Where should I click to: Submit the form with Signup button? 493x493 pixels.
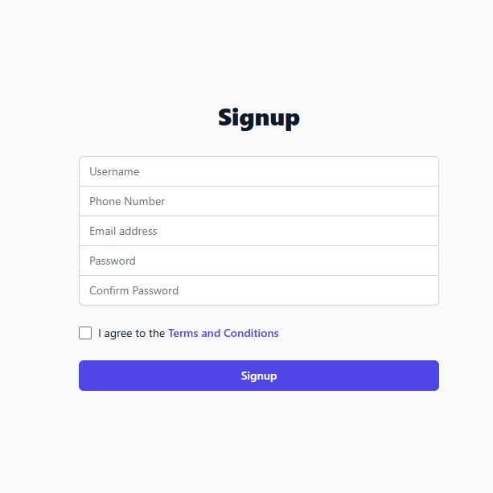tap(258, 376)
